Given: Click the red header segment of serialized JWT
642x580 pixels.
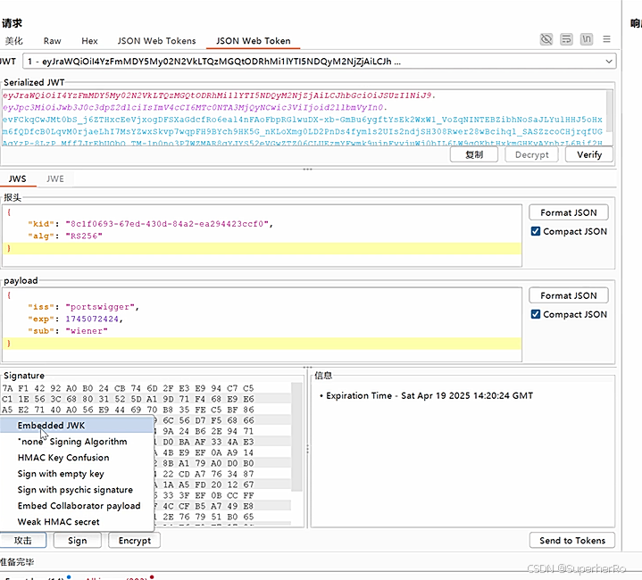Looking at the screenshot, I should point(219,95).
